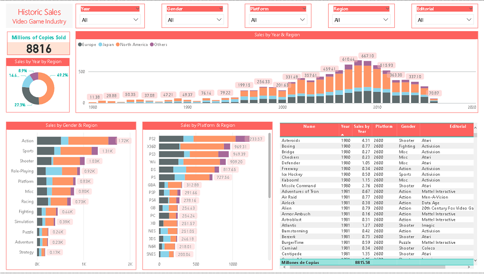
Task: Open the Year filter dropdown
Action: coord(110,20)
